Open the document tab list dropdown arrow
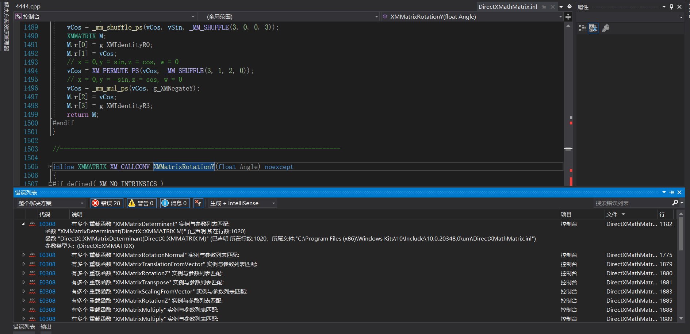This screenshot has width=690, height=334. pos(561,7)
